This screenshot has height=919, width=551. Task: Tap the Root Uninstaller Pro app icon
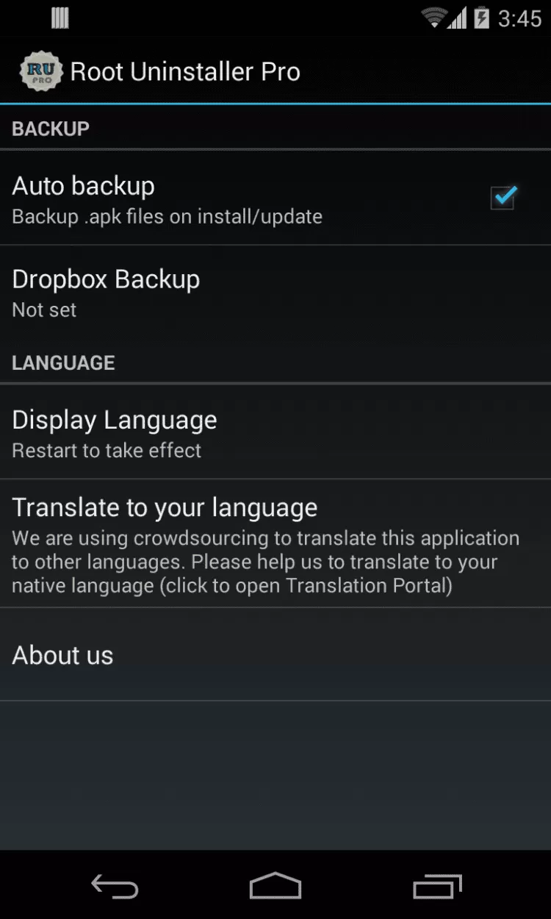[x=40, y=71]
